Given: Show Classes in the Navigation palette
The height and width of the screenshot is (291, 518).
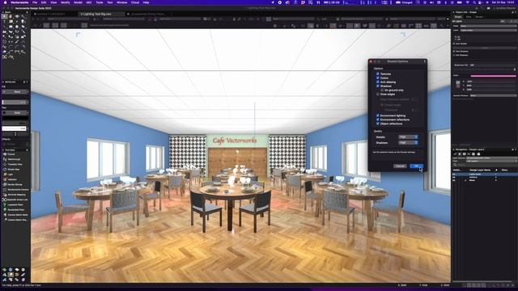Looking at the screenshot, I should click(455, 154).
